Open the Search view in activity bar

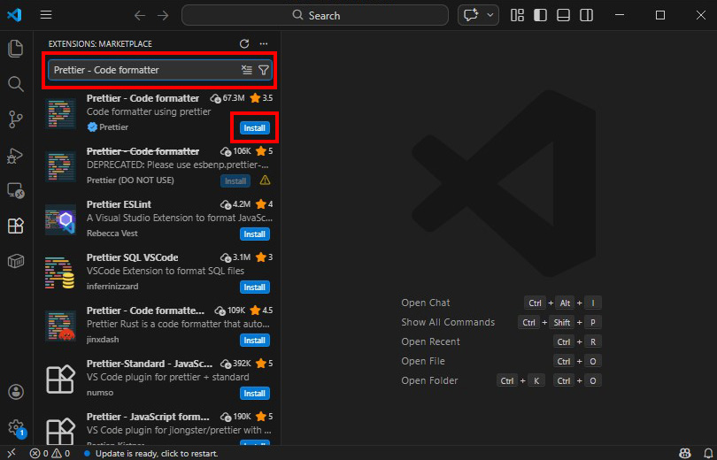click(x=15, y=84)
